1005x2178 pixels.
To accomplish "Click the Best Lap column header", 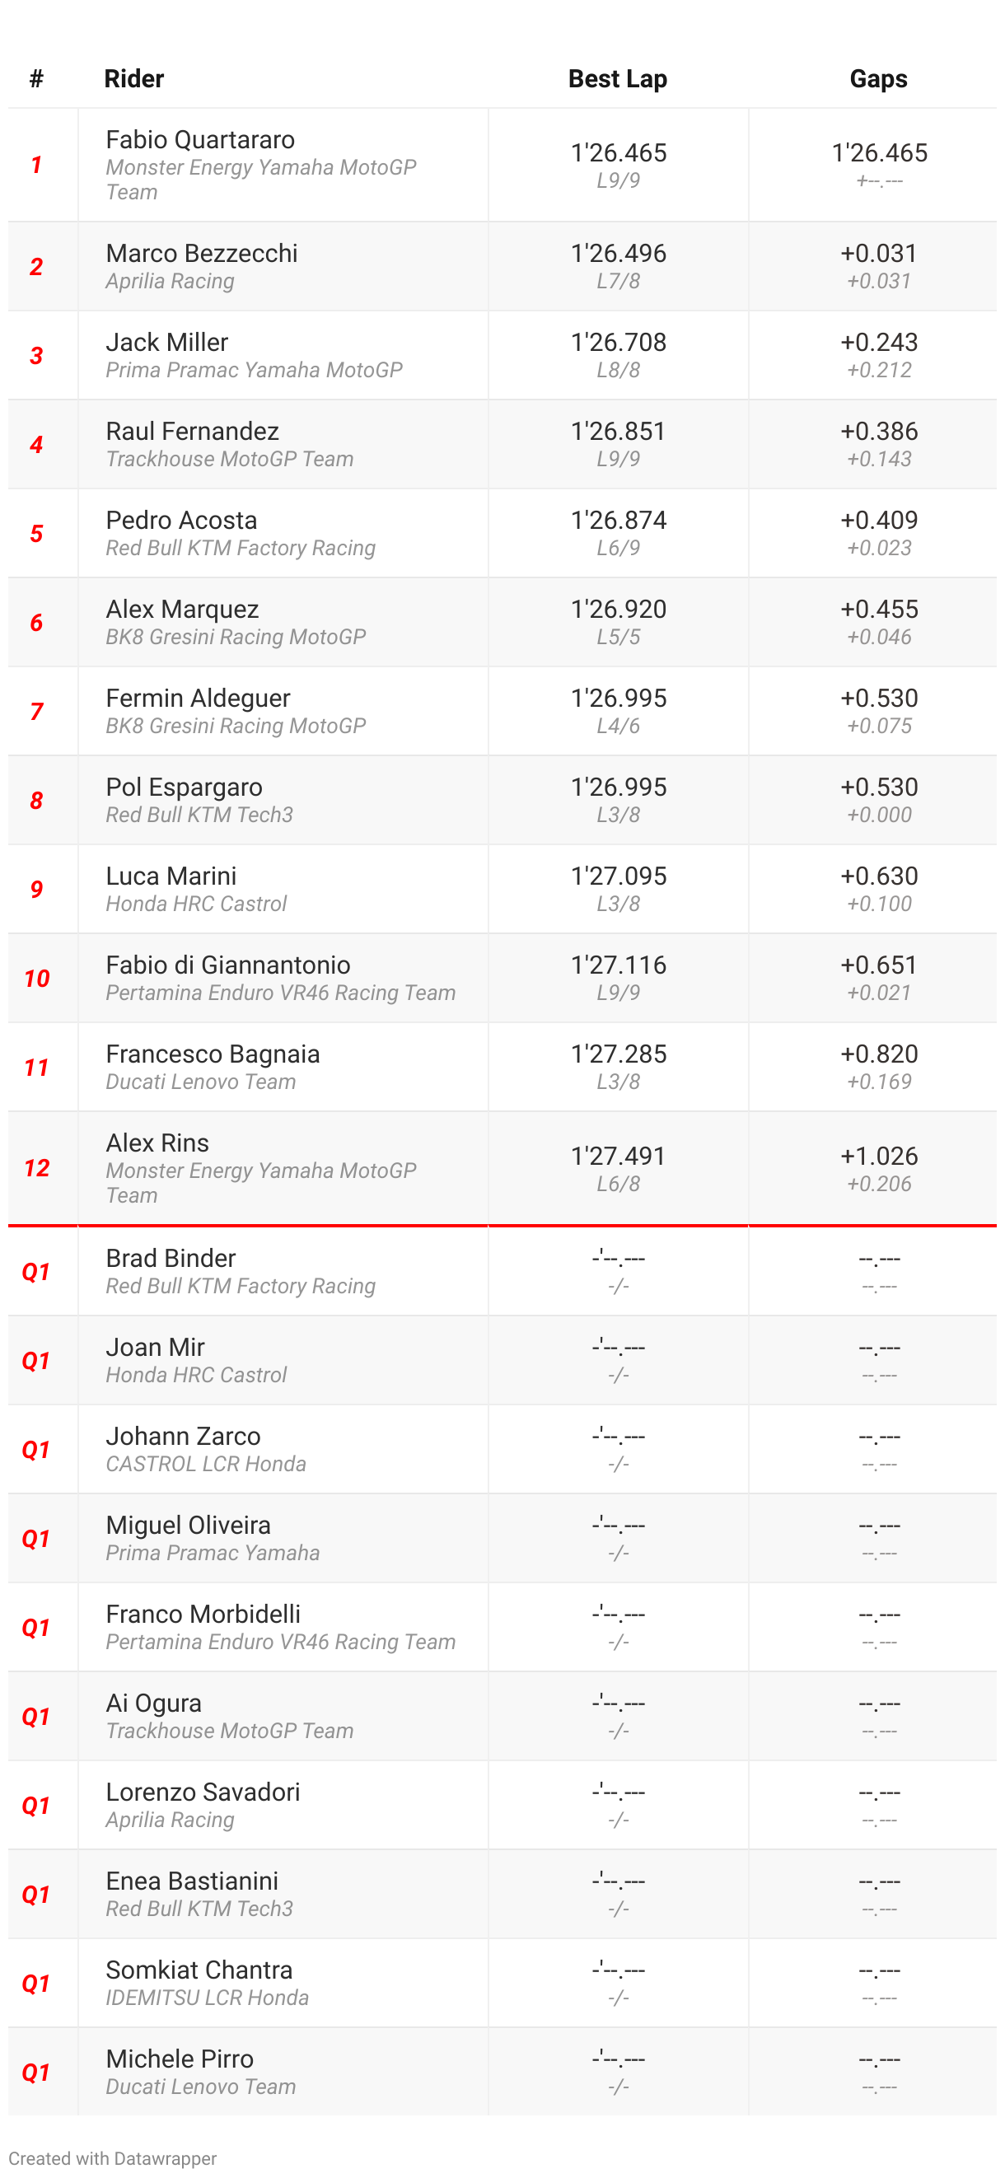I will tap(617, 78).
